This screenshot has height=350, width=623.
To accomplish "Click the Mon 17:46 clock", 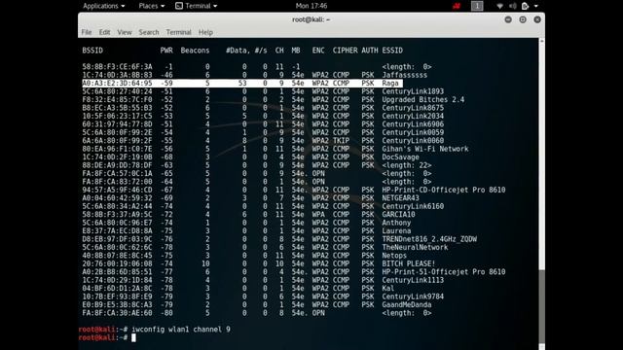I will 311,6.
